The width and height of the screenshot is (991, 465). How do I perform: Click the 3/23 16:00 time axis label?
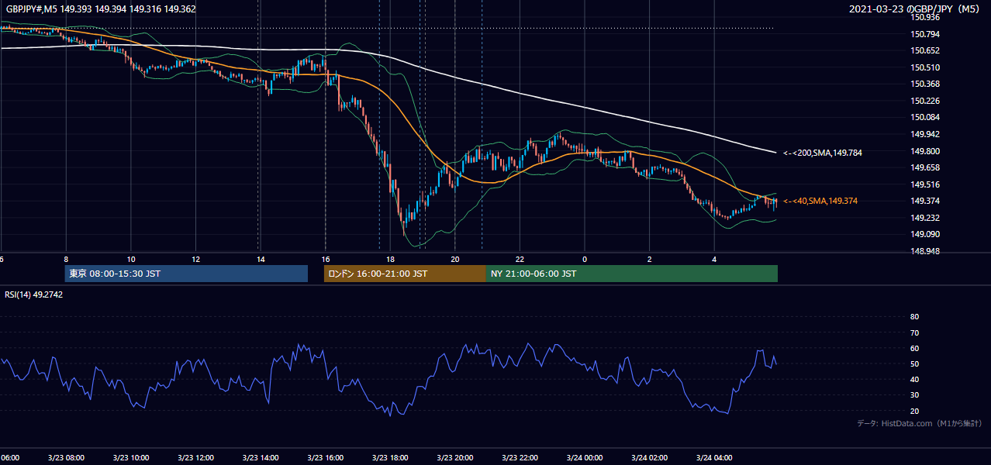pyautogui.click(x=325, y=458)
